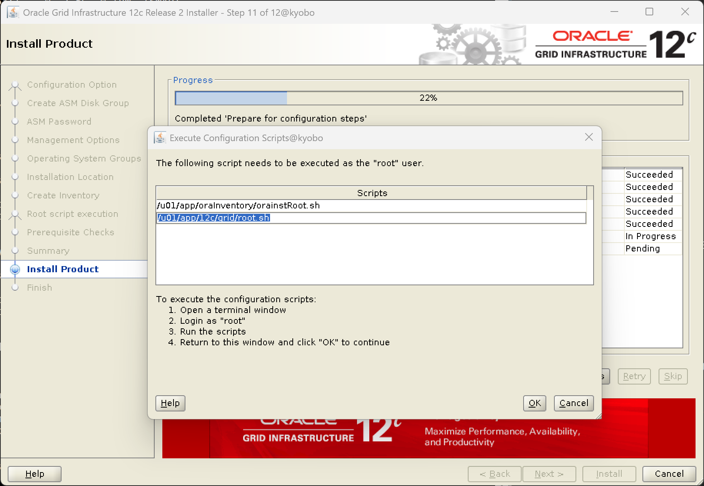Select Install Product step
This screenshot has height=486, width=704.
tap(63, 269)
